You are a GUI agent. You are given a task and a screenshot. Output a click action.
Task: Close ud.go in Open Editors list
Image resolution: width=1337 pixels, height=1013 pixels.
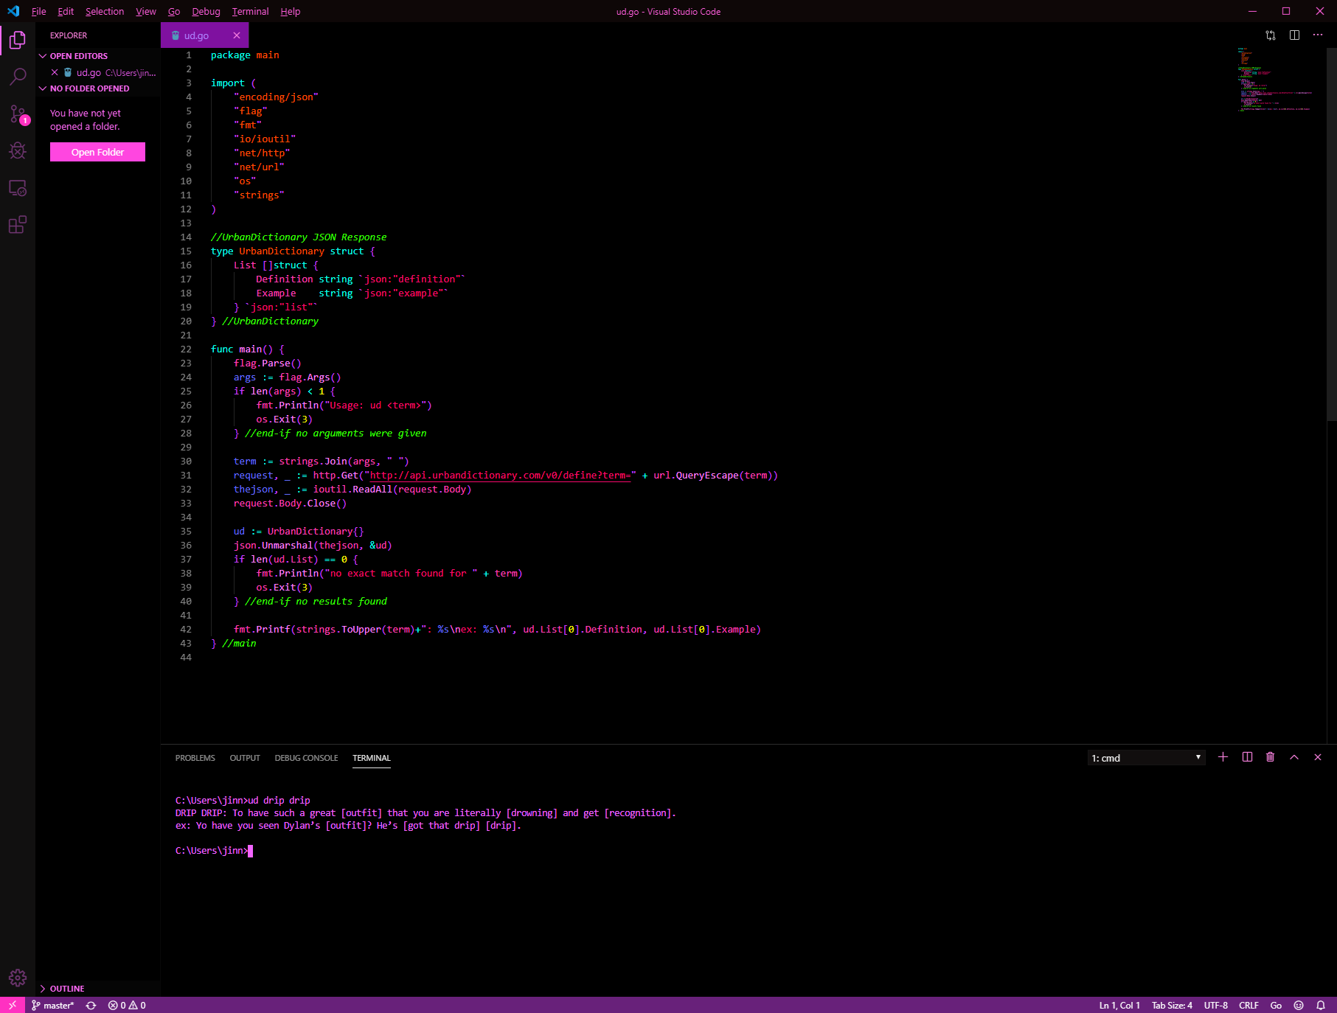55,72
